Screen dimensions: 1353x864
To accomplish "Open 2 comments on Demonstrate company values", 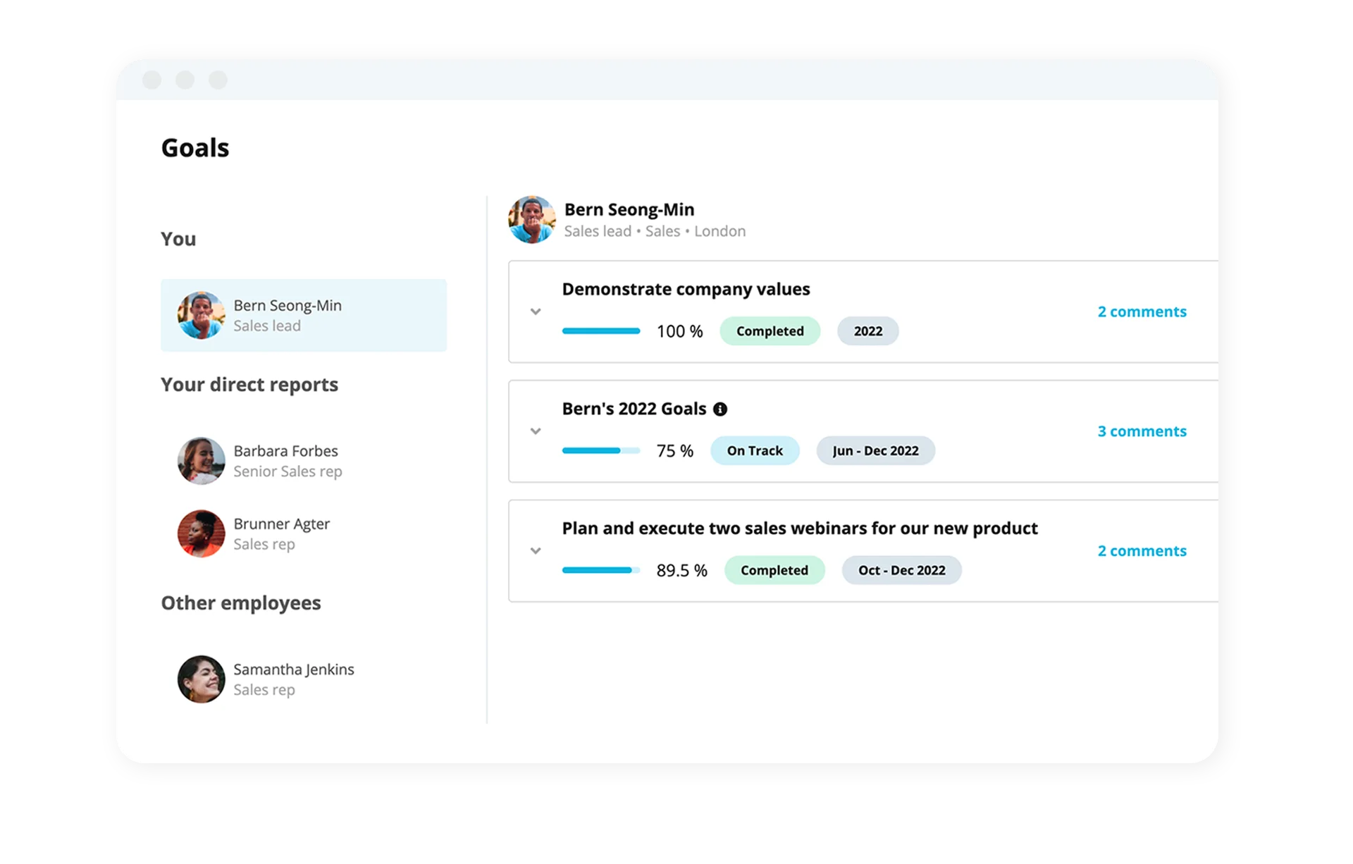I will click(x=1142, y=311).
